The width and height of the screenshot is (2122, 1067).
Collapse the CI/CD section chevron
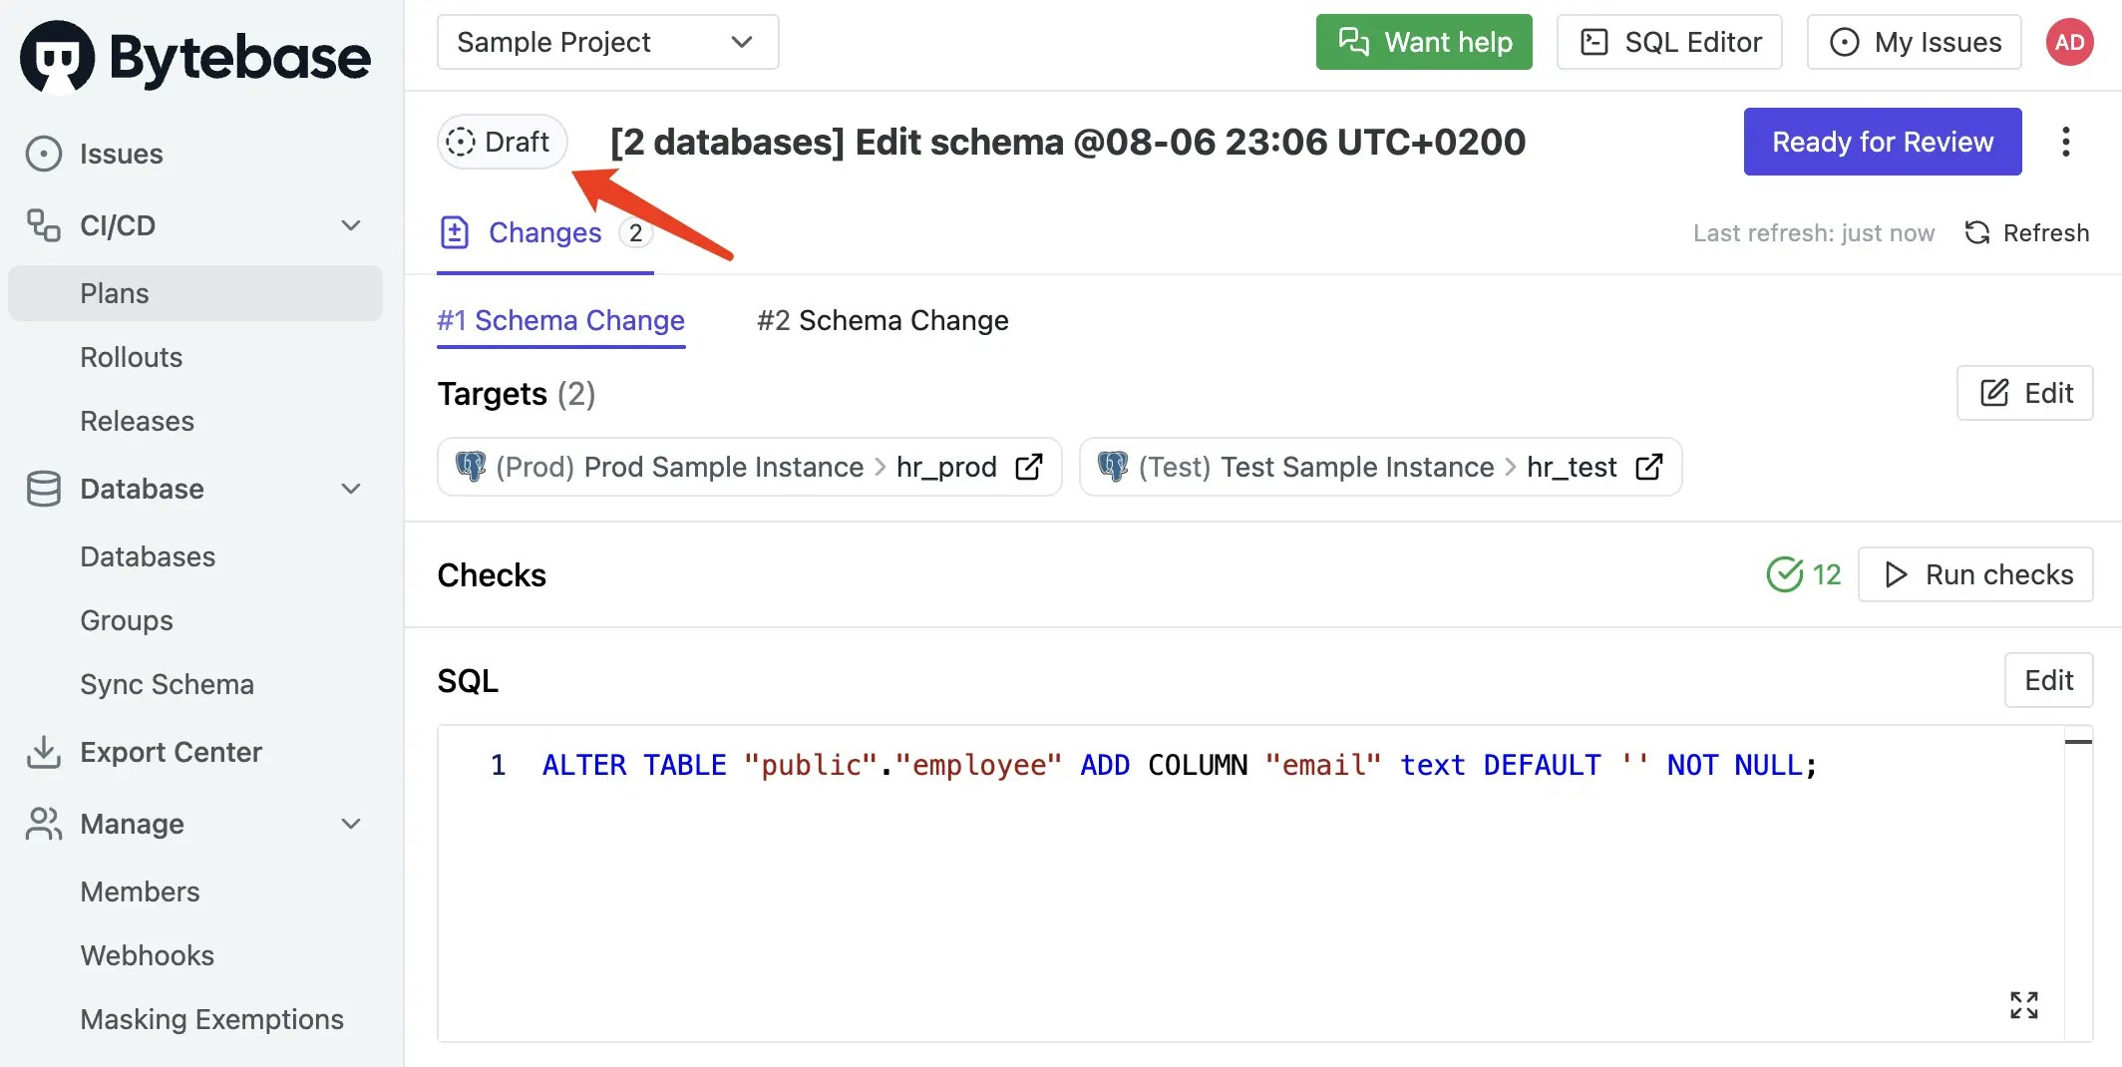[x=351, y=225]
